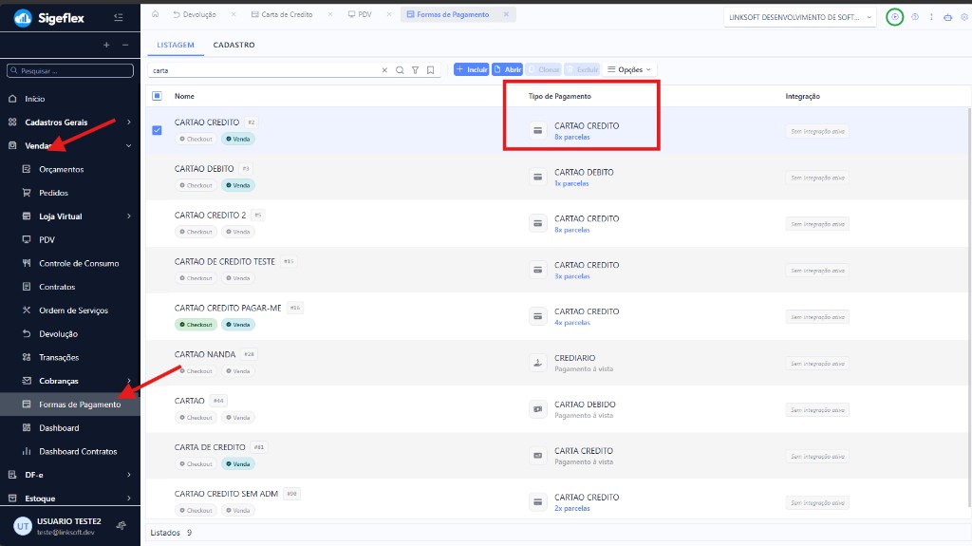Click the plus icon to expand all menus
Image resolution: width=972 pixels, height=546 pixels.
(x=106, y=45)
